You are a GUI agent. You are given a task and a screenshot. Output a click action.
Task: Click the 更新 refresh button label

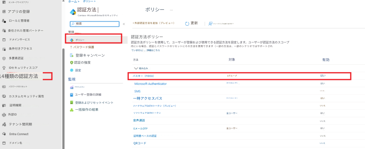(194, 23)
